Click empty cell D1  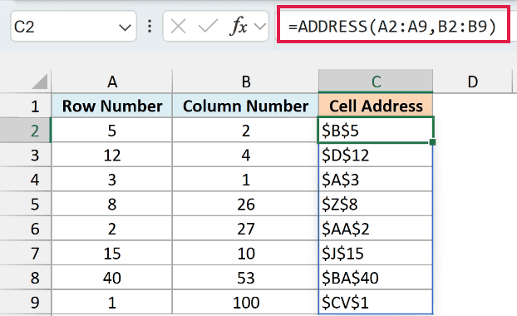tap(472, 106)
